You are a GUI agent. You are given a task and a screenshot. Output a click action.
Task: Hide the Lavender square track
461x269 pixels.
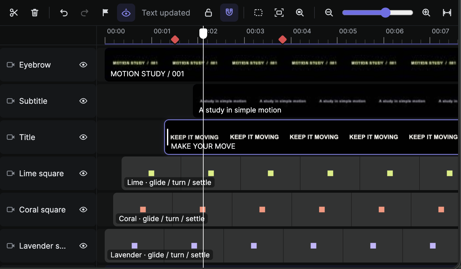[83, 246]
